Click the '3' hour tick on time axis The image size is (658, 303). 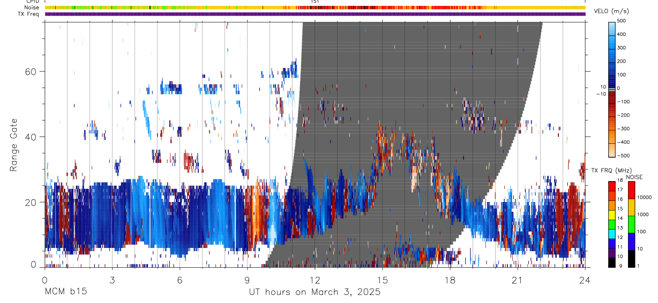pyautogui.click(x=112, y=279)
